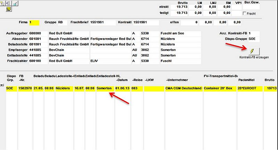Click the Fuschl am See city field
The width and height of the screenshot is (278, 150).
(180, 33)
